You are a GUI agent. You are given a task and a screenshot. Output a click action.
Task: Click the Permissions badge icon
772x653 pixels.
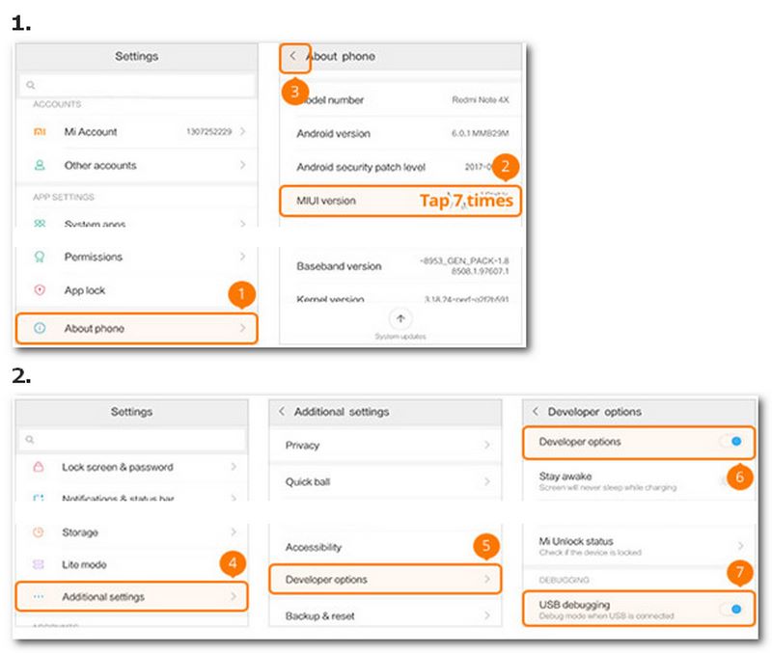[39, 257]
